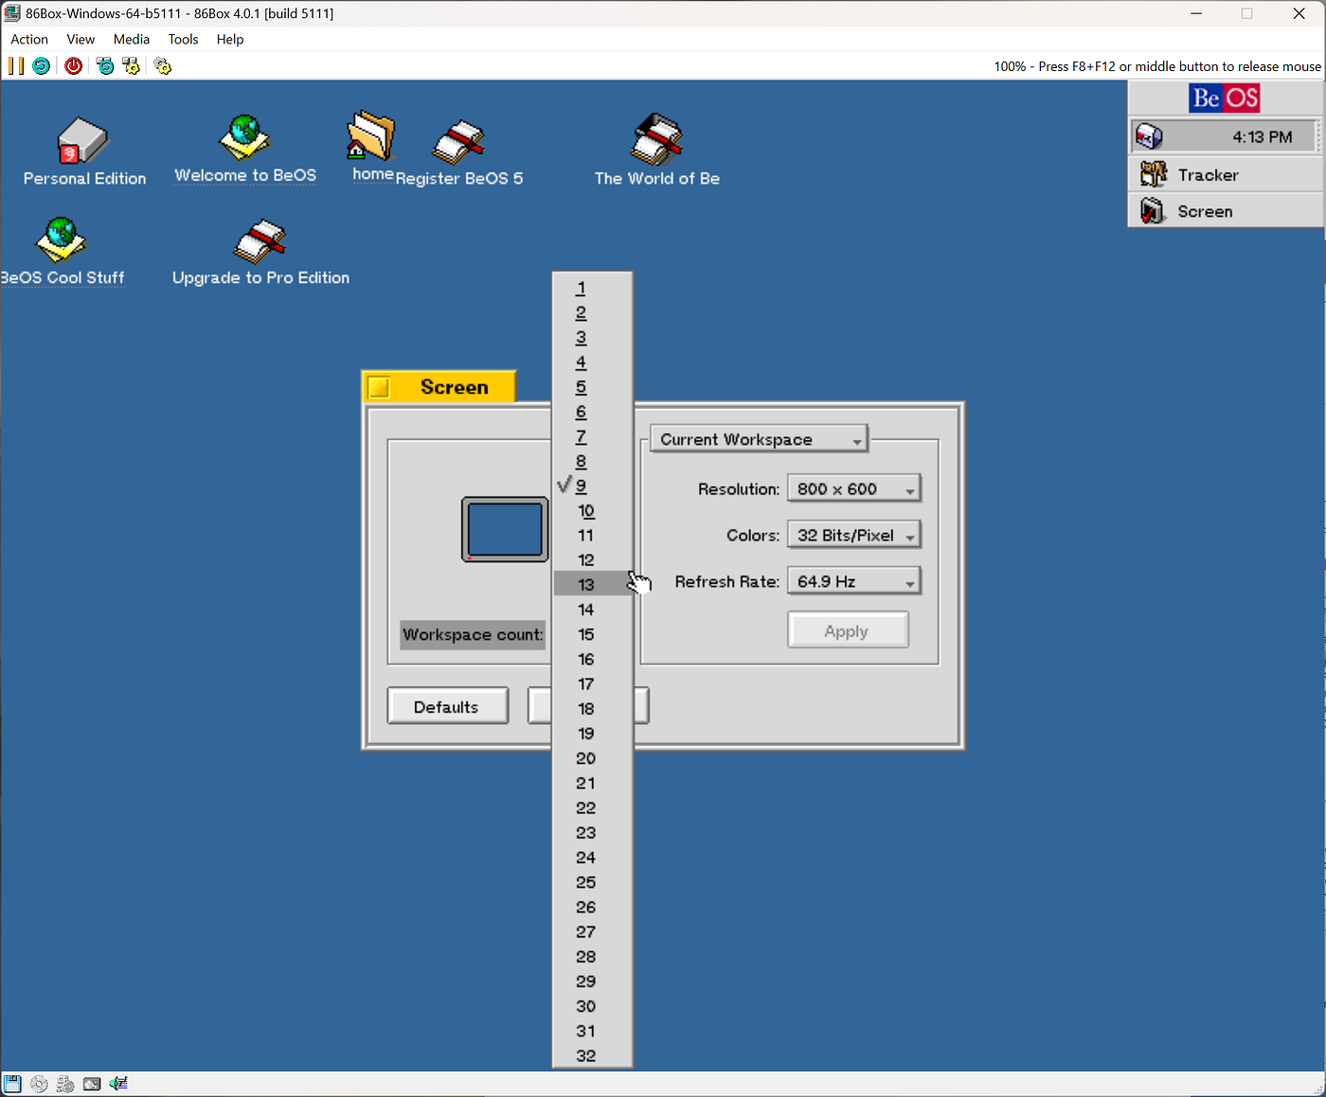Open the BeOS Cool Stuff icon
Viewport: 1326px width, 1097px height.
tap(60, 241)
